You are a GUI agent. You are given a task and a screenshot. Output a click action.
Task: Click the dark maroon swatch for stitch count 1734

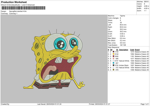tap(113, 52)
